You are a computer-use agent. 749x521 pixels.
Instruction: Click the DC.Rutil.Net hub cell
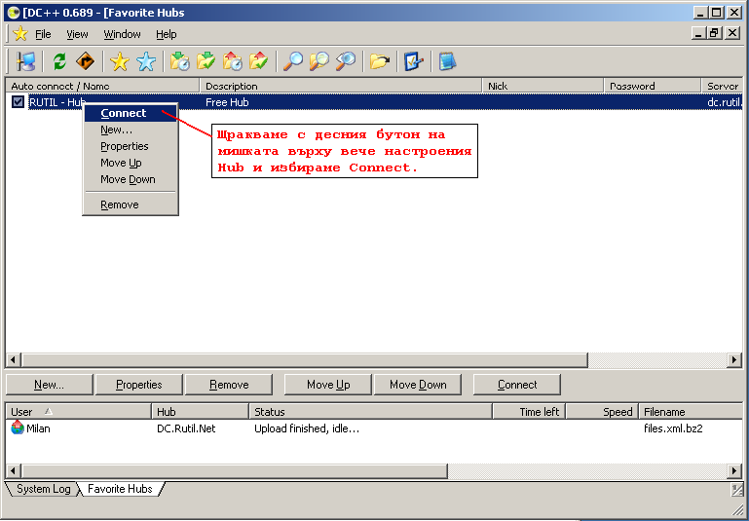pyautogui.click(x=186, y=428)
